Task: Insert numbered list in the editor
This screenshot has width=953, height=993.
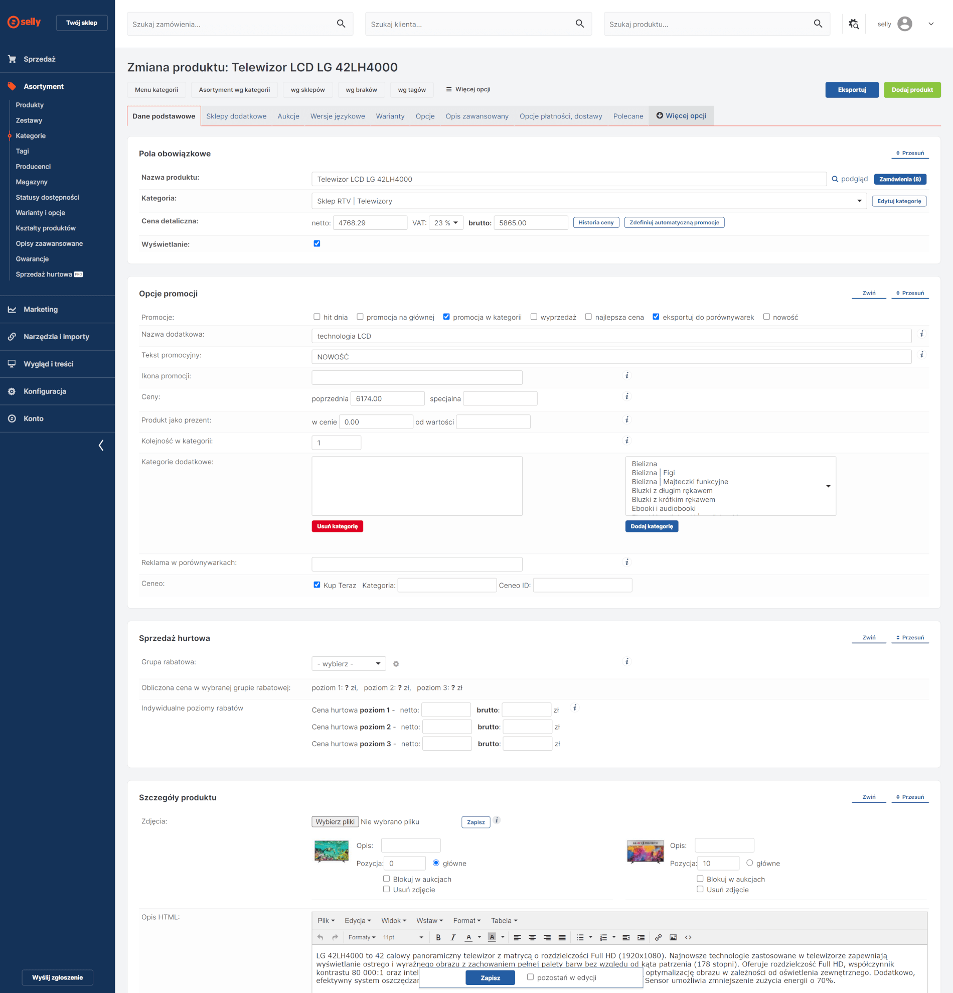Action: click(603, 937)
